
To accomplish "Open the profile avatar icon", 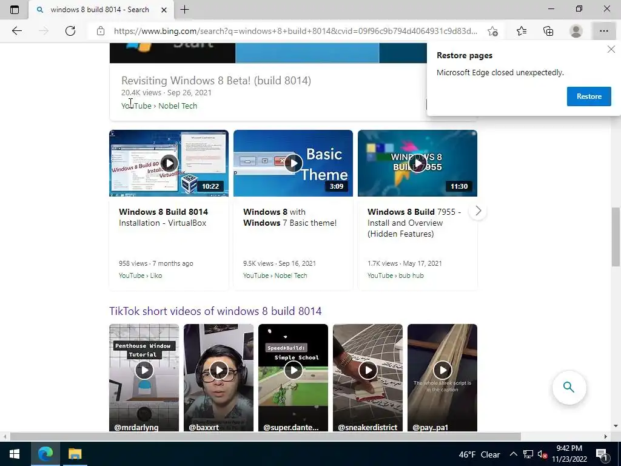I will point(576,31).
